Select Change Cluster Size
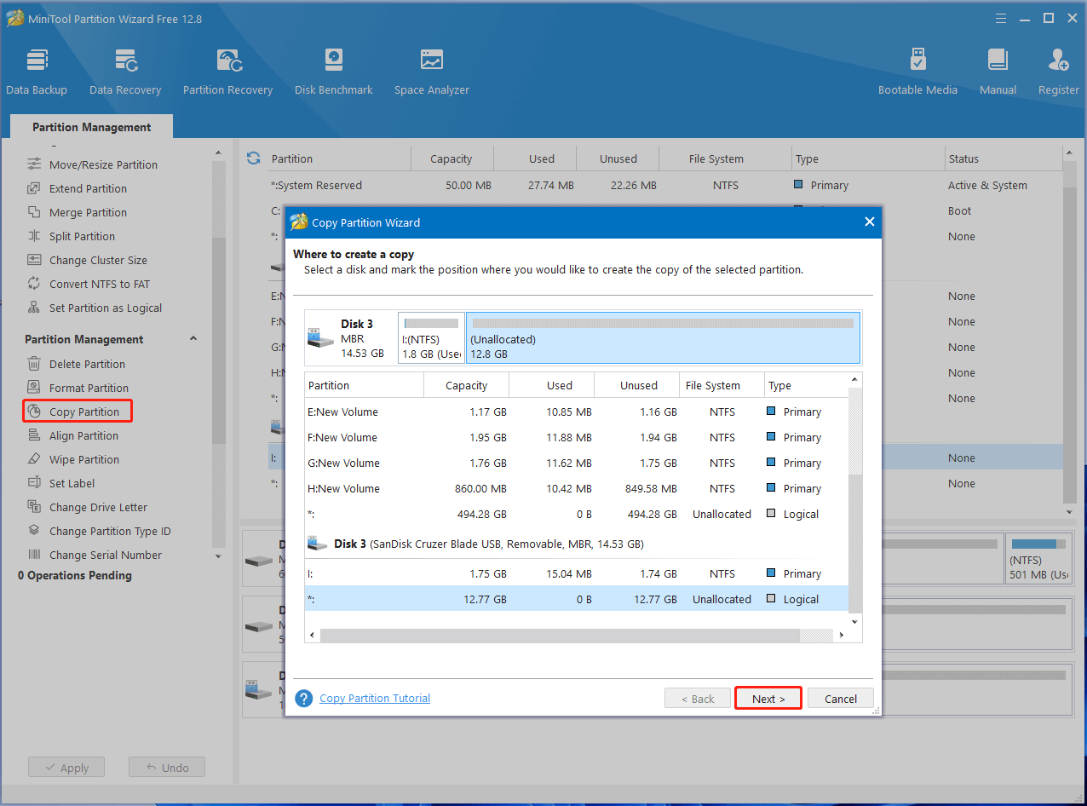This screenshot has width=1087, height=806. click(98, 260)
